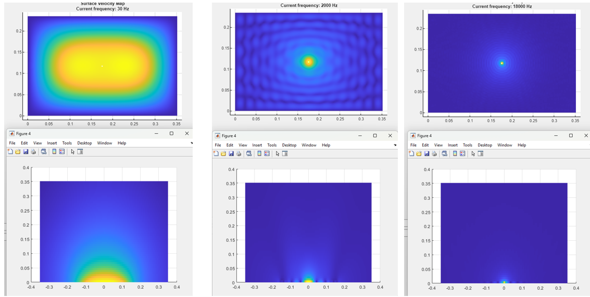The image size is (590, 297).
Task: Open Insert menu in left Figure 4 window
Action: pyautogui.click(x=52, y=143)
